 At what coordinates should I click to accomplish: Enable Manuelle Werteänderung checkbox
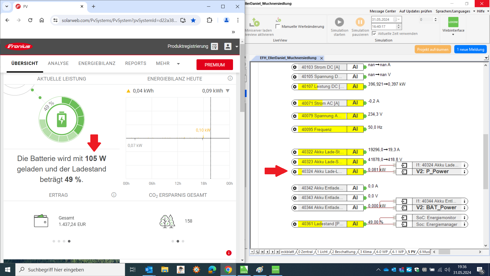point(278,26)
